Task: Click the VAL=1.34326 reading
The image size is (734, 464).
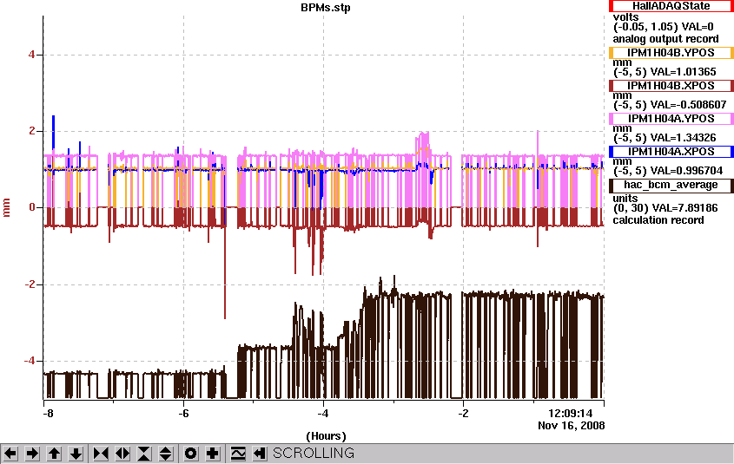Action: tap(683, 138)
